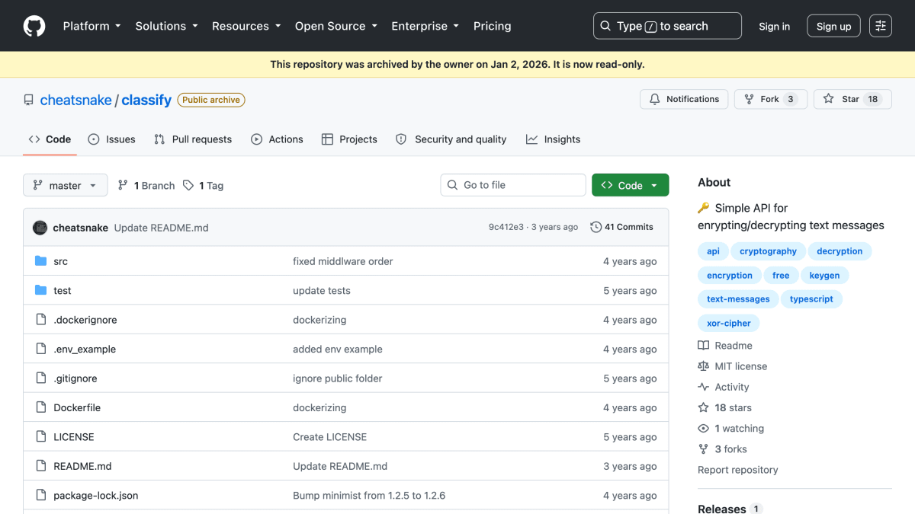Switch to the Actions tab
This screenshot has width=915, height=514.
pyautogui.click(x=278, y=139)
